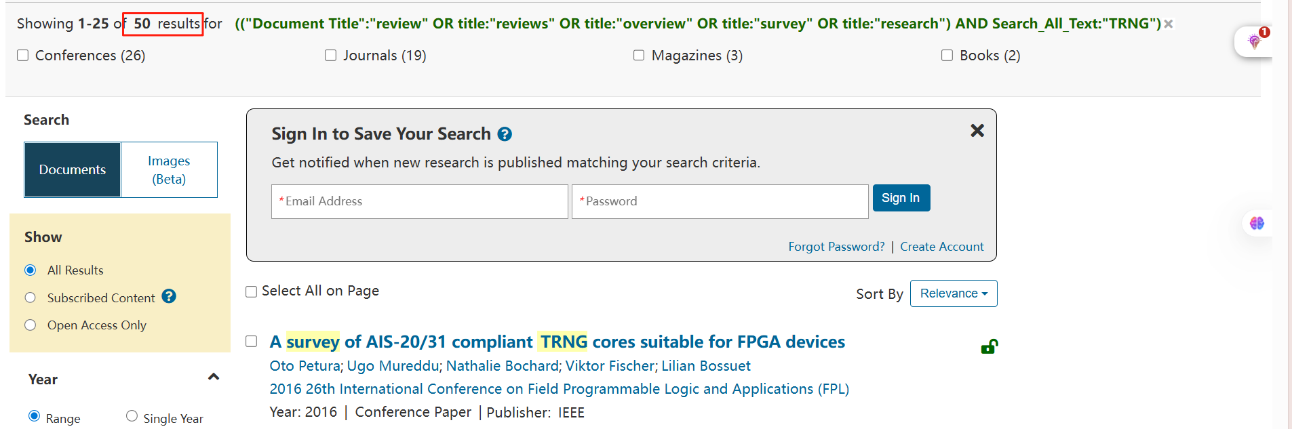This screenshot has width=1292, height=429.
Task: Open the ice cream extension notification icon
Action: [1254, 42]
